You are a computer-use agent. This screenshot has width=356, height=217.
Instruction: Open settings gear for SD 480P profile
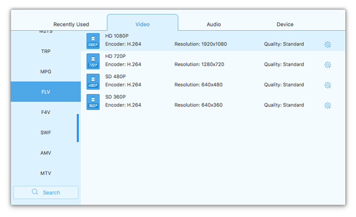(x=328, y=85)
